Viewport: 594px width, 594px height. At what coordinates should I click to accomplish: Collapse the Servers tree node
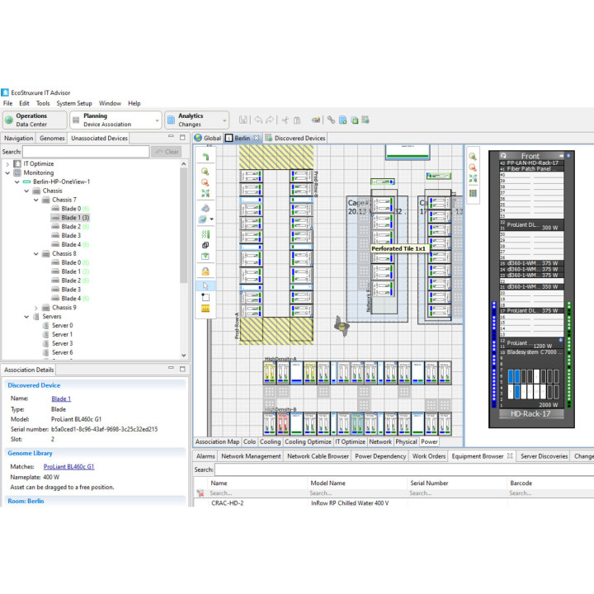click(26, 317)
